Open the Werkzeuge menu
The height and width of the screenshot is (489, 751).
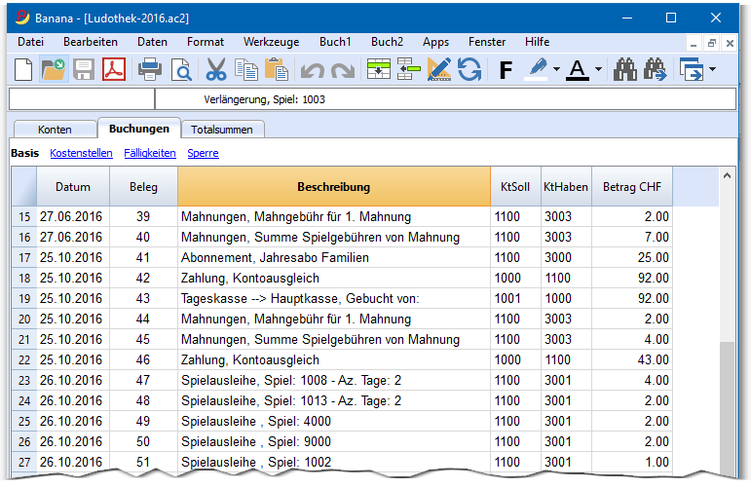(271, 42)
